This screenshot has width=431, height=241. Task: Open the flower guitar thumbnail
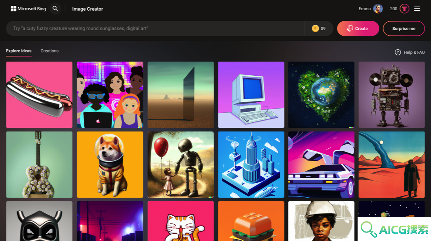pyautogui.click(x=39, y=165)
